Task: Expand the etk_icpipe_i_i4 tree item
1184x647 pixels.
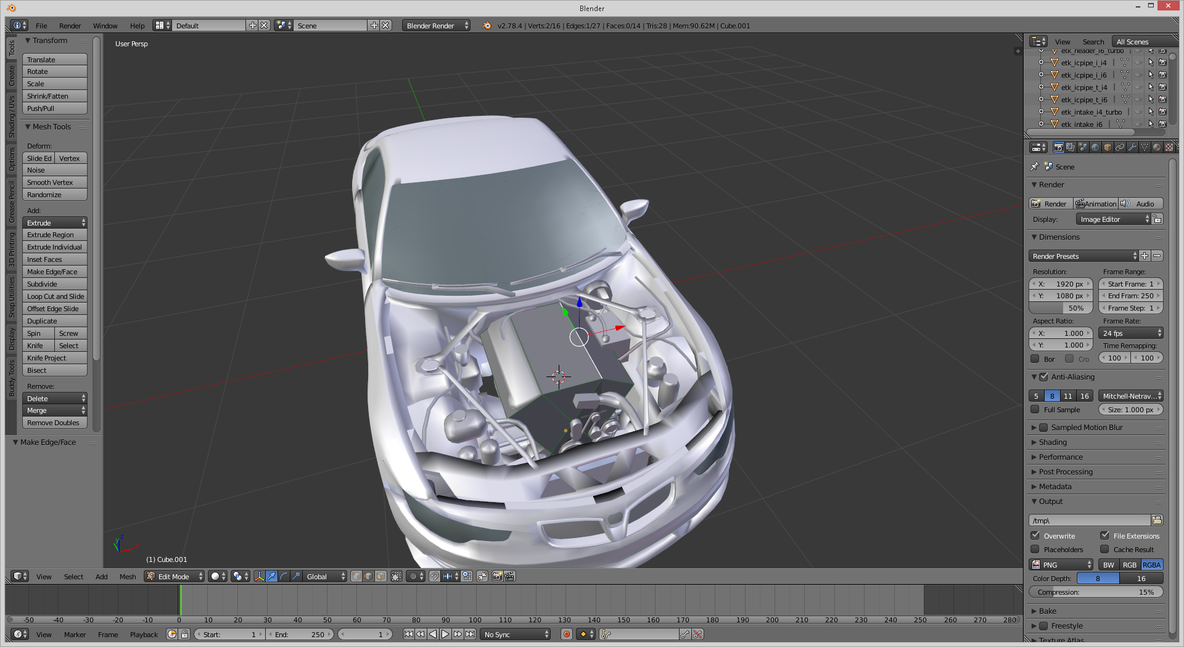Action: [x=1042, y=63]
